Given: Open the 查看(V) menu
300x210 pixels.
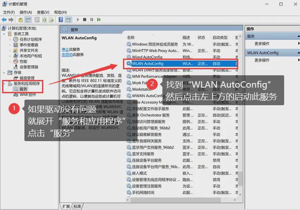Looking at the screenshot, I should tap(43, 12).
